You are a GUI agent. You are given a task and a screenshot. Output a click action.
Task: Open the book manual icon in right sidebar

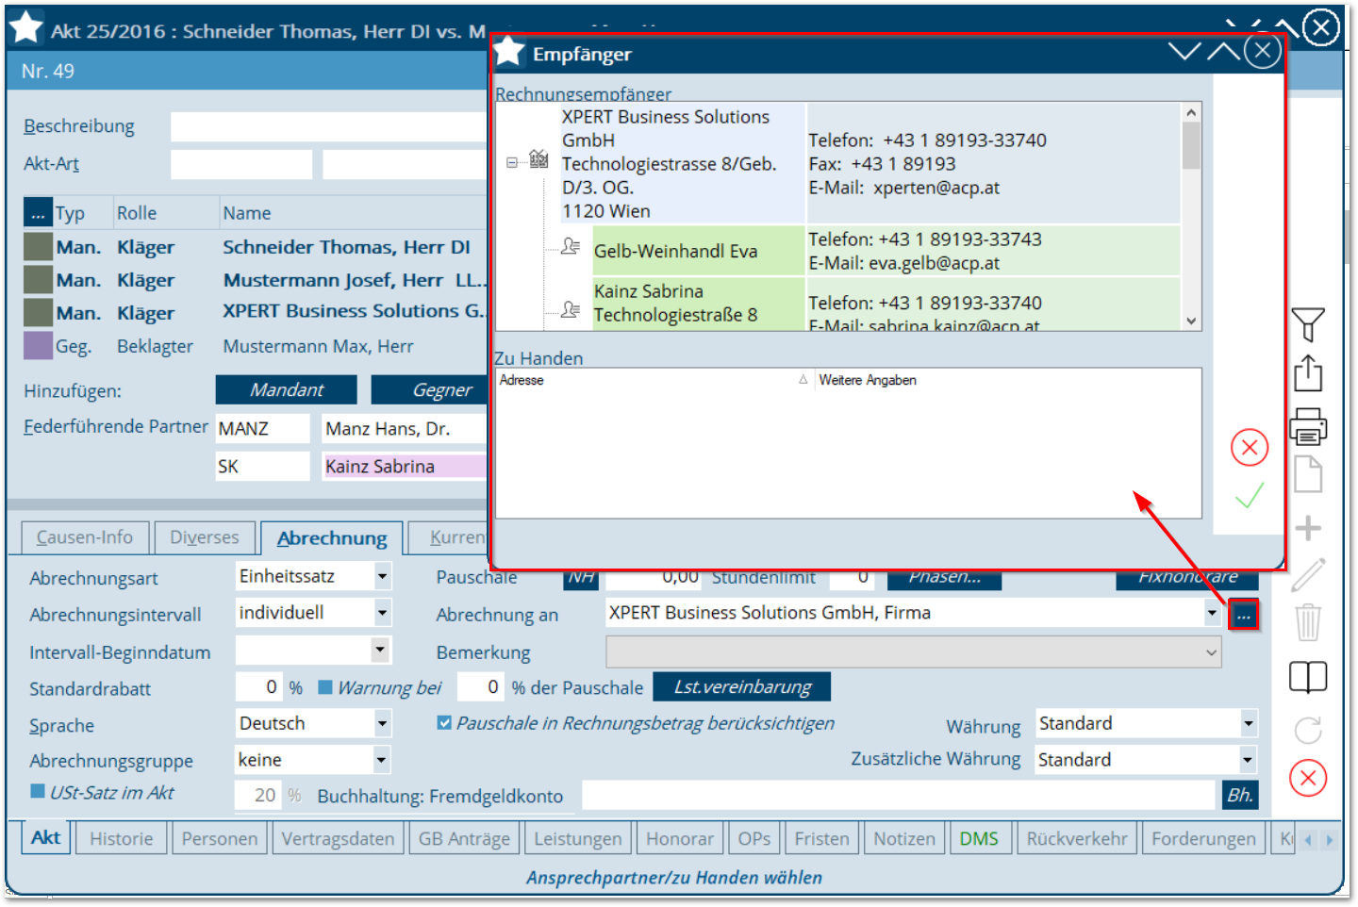1308,677
